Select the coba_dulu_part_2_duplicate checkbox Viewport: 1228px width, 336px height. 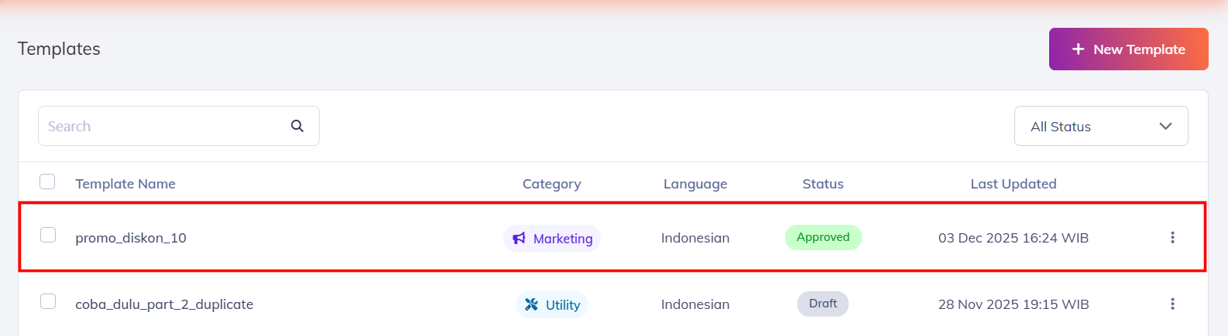(48, 301)
